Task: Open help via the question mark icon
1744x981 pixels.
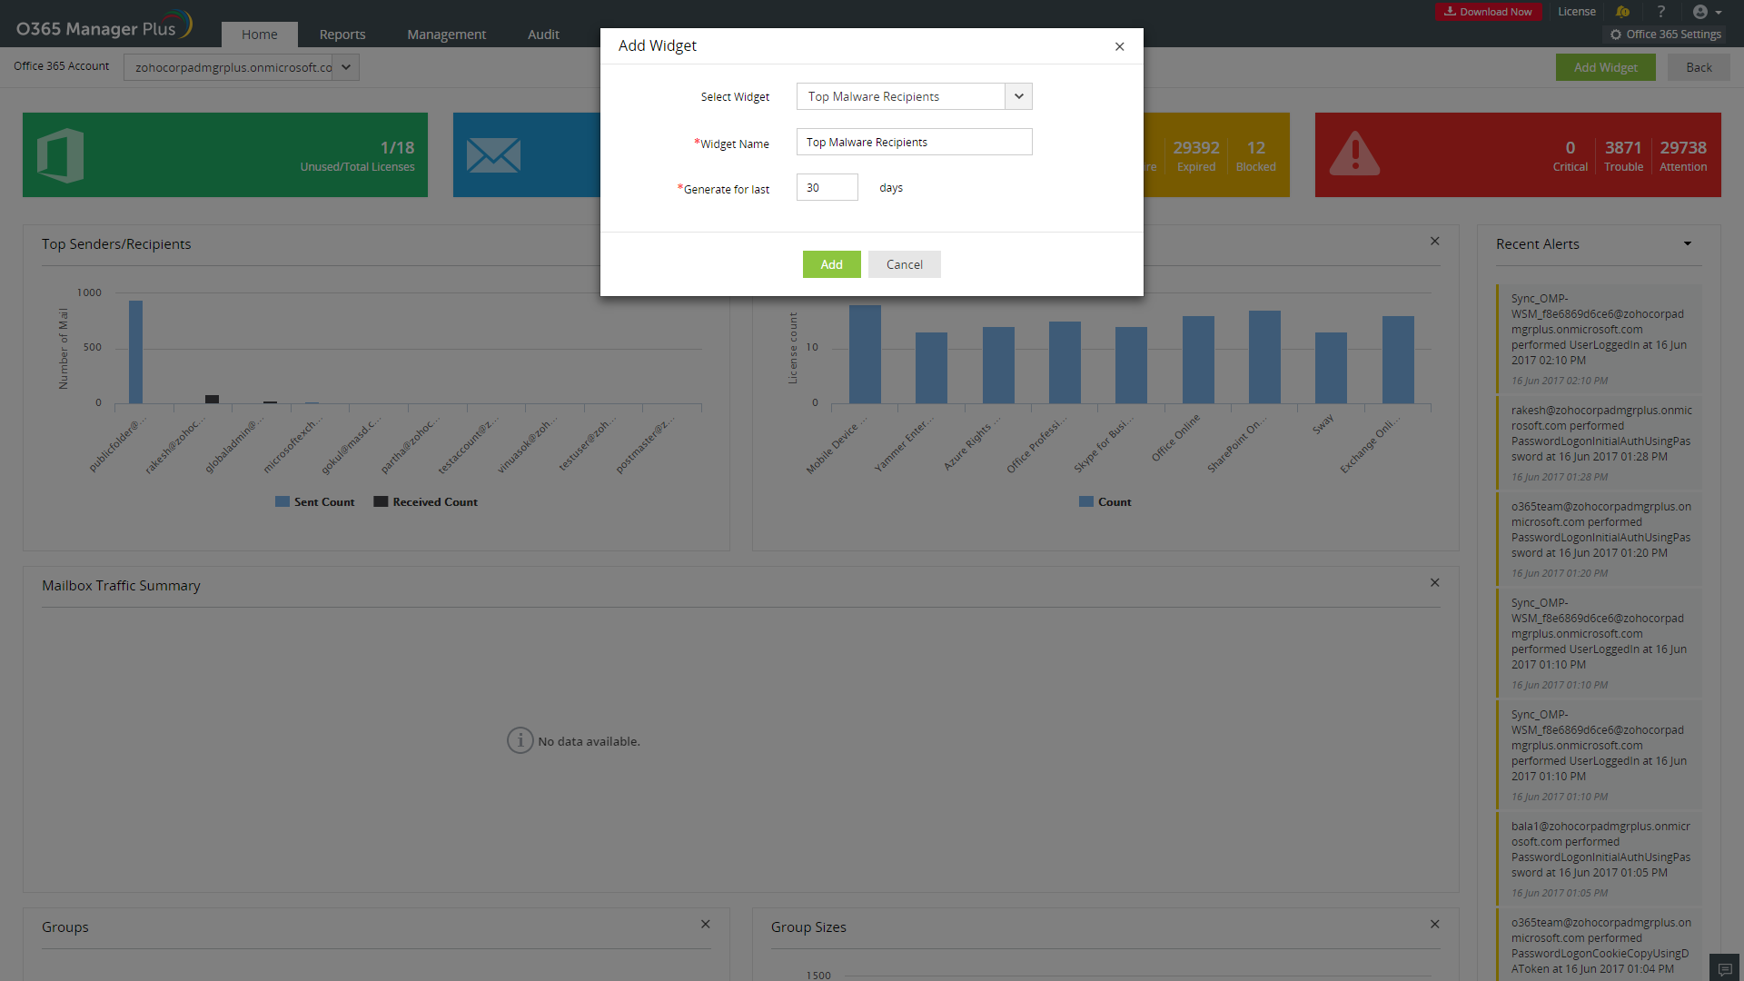Action: (x=1661, y=12)
